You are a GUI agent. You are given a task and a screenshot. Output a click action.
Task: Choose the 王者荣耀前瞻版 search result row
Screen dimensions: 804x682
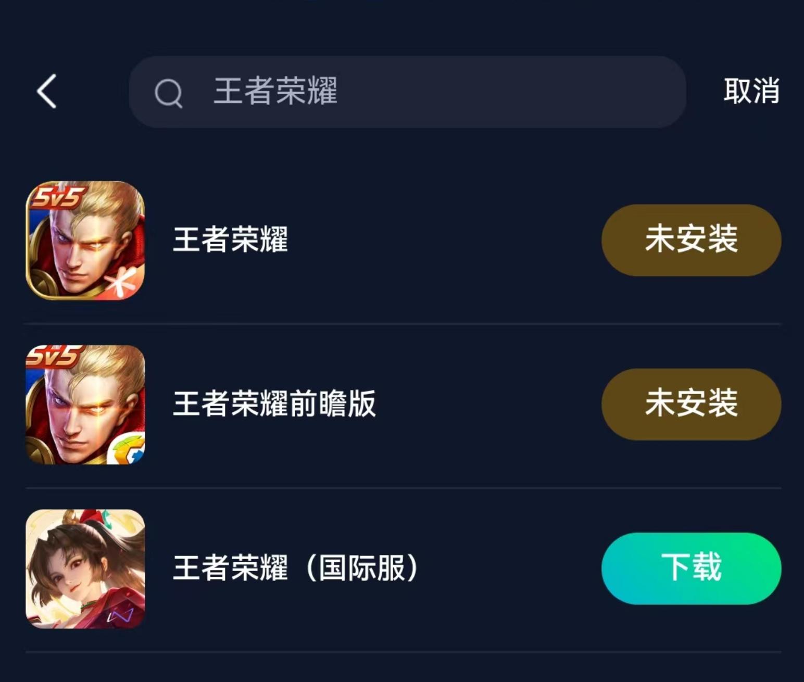tap(403, 405)
